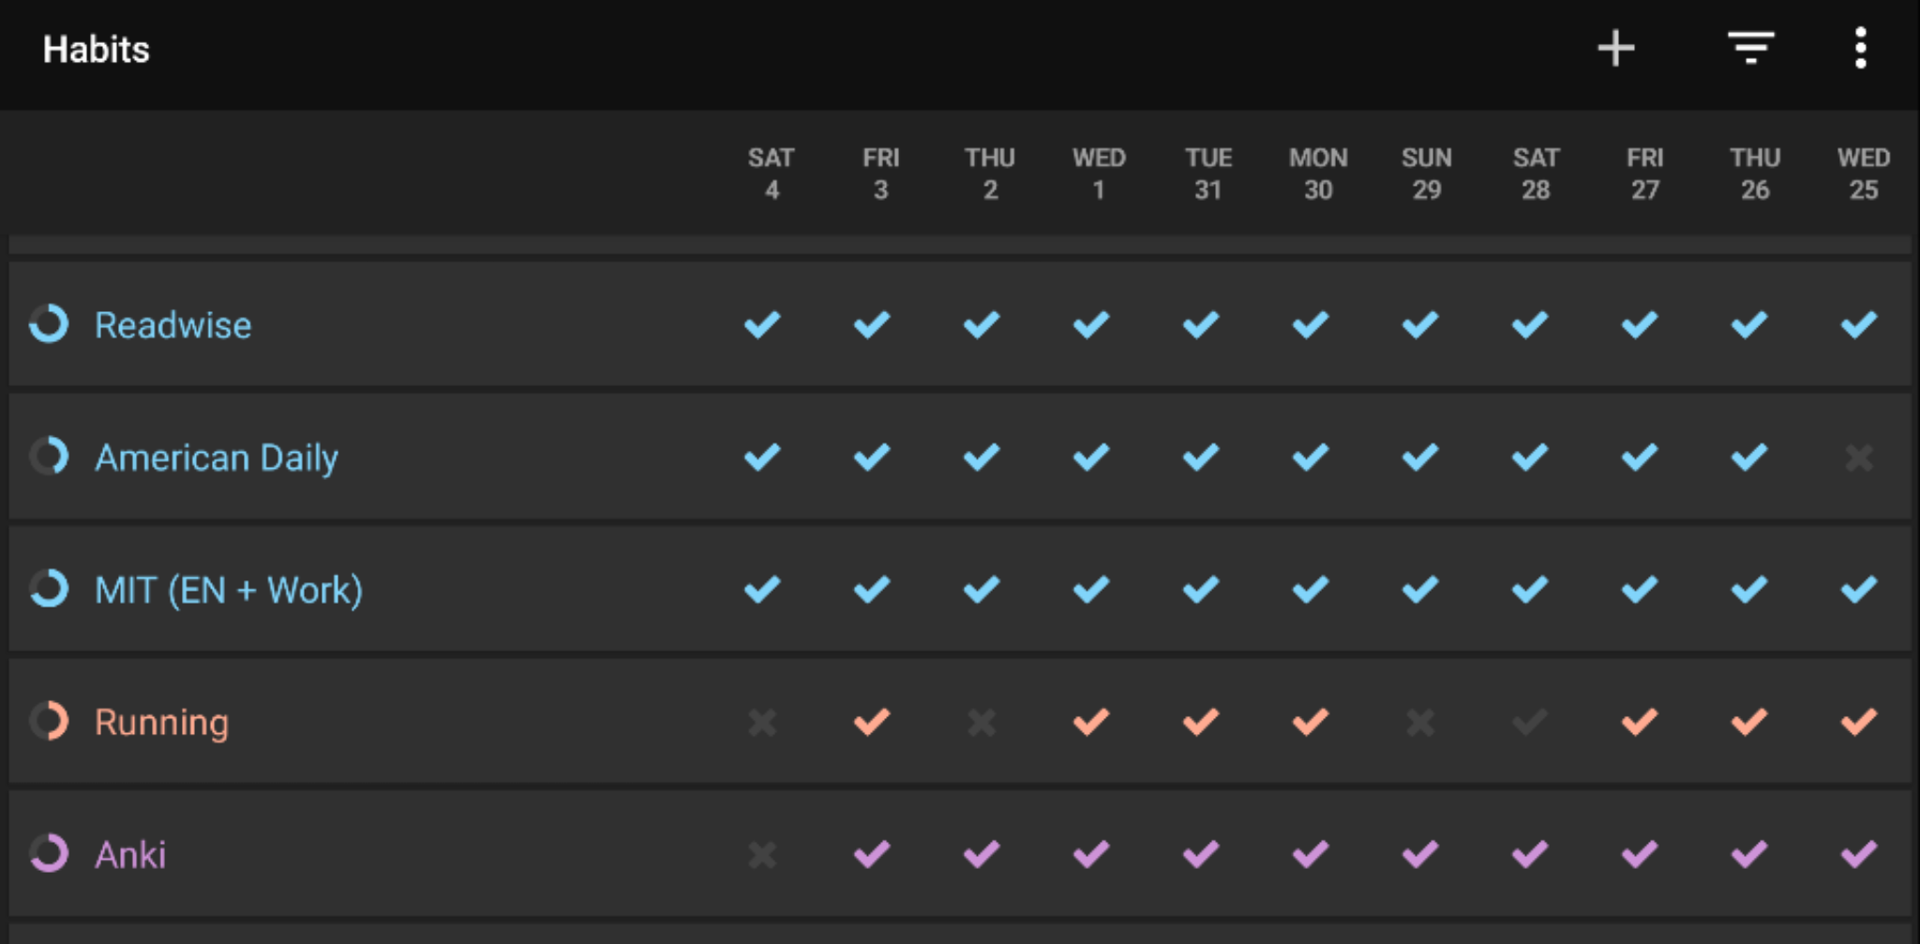This screenshot has height=944, width=1920.
Task: Open the American Daily habit
Action: pyautogui.click(x=217, y=458)
